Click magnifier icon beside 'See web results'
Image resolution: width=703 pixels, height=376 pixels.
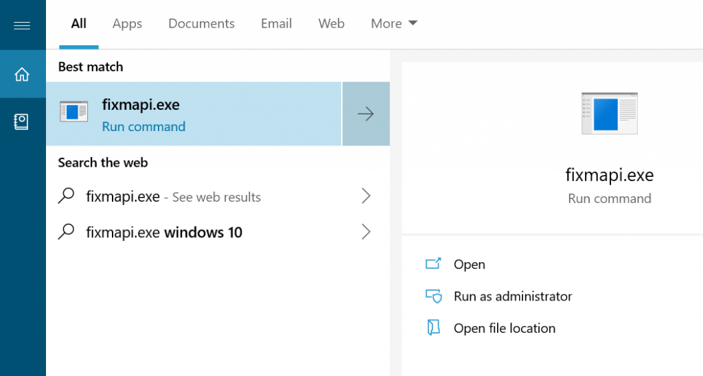(x=67, y=196)
